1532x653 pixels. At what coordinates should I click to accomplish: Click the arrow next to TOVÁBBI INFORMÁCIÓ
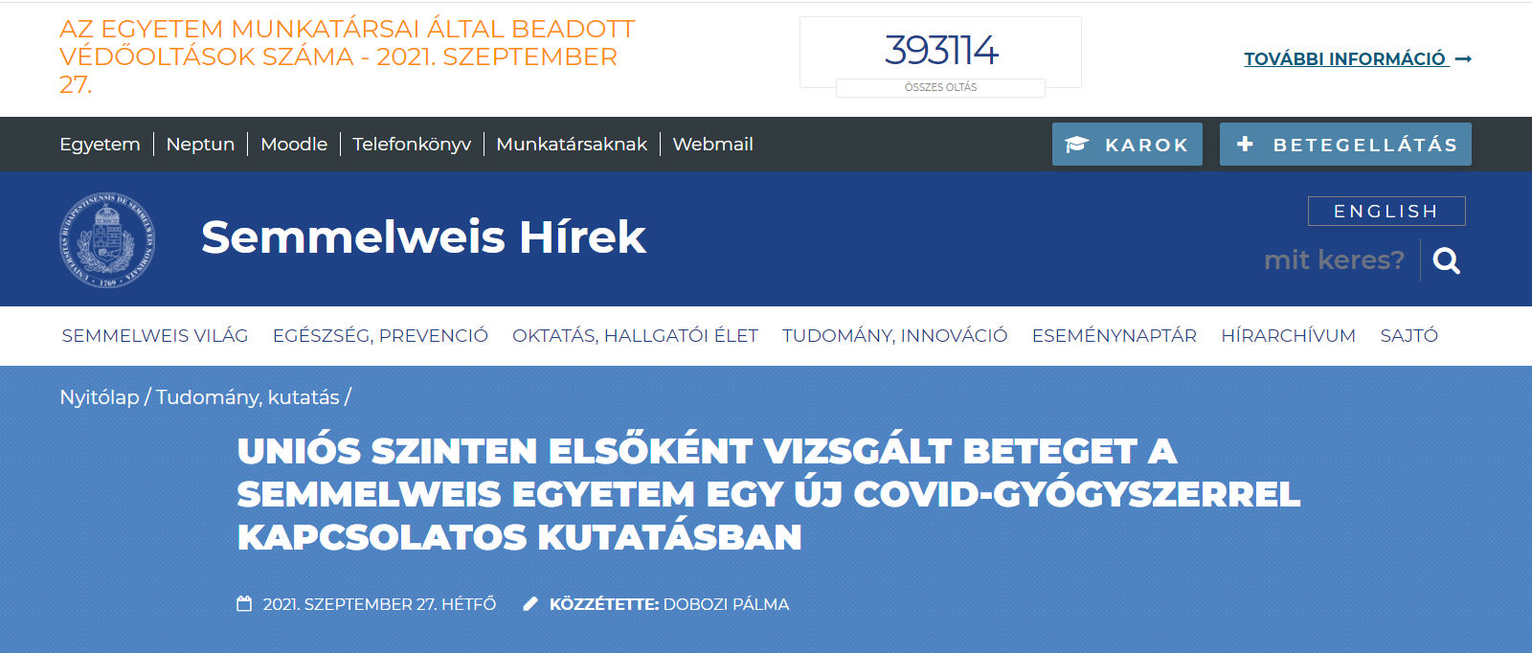click(1463, 59)
